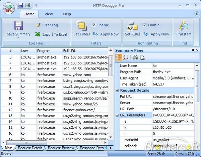Open the Request Preview bottom tab

(61, 148)
